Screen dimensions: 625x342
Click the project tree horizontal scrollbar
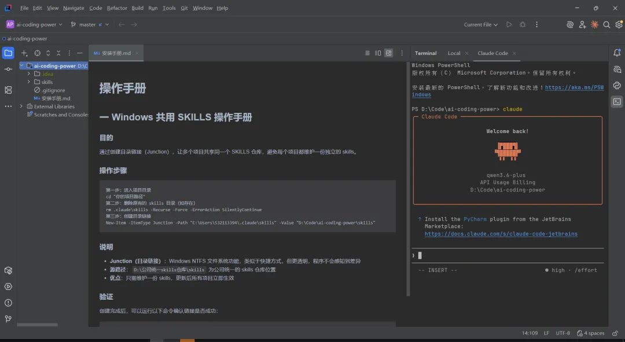coord(37,325)
